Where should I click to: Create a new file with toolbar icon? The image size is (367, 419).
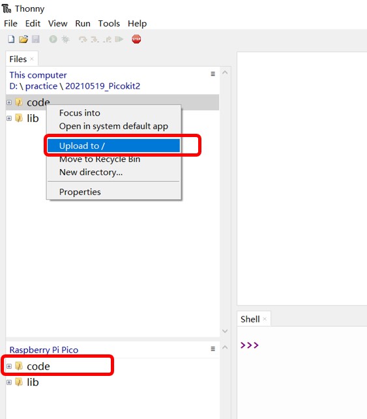(11, 39)
